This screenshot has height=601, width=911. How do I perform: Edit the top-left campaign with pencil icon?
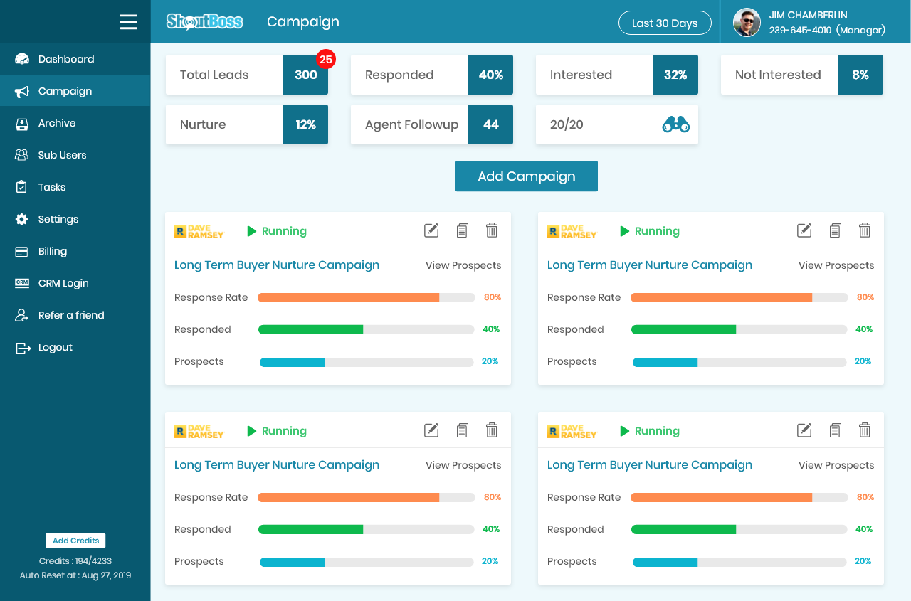[x=431, y=230]
